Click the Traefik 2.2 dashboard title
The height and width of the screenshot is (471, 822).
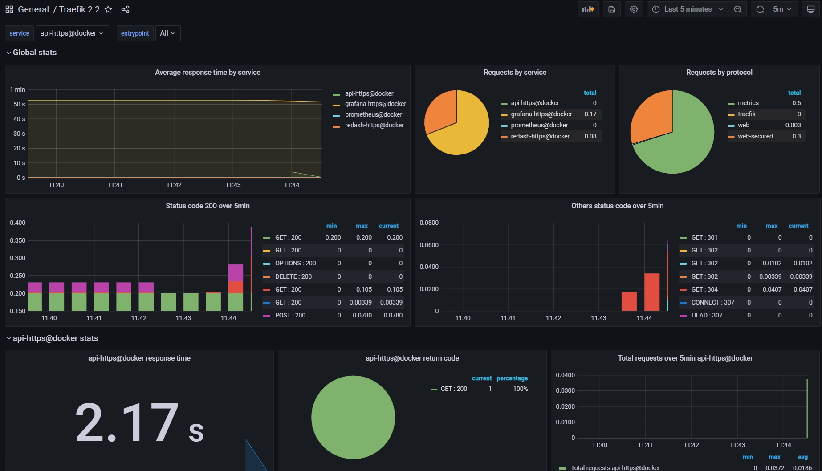click(x=79, y=9)
